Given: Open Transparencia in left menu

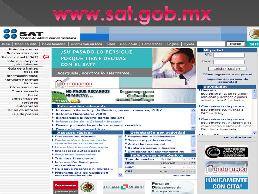Looking at the screenshot, I should point(25,91).
